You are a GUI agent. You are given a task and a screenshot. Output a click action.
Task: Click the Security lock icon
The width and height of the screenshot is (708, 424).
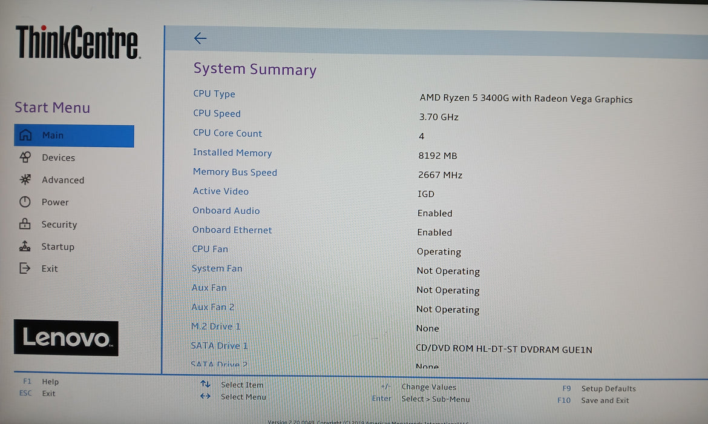click(x=25, y=224)
